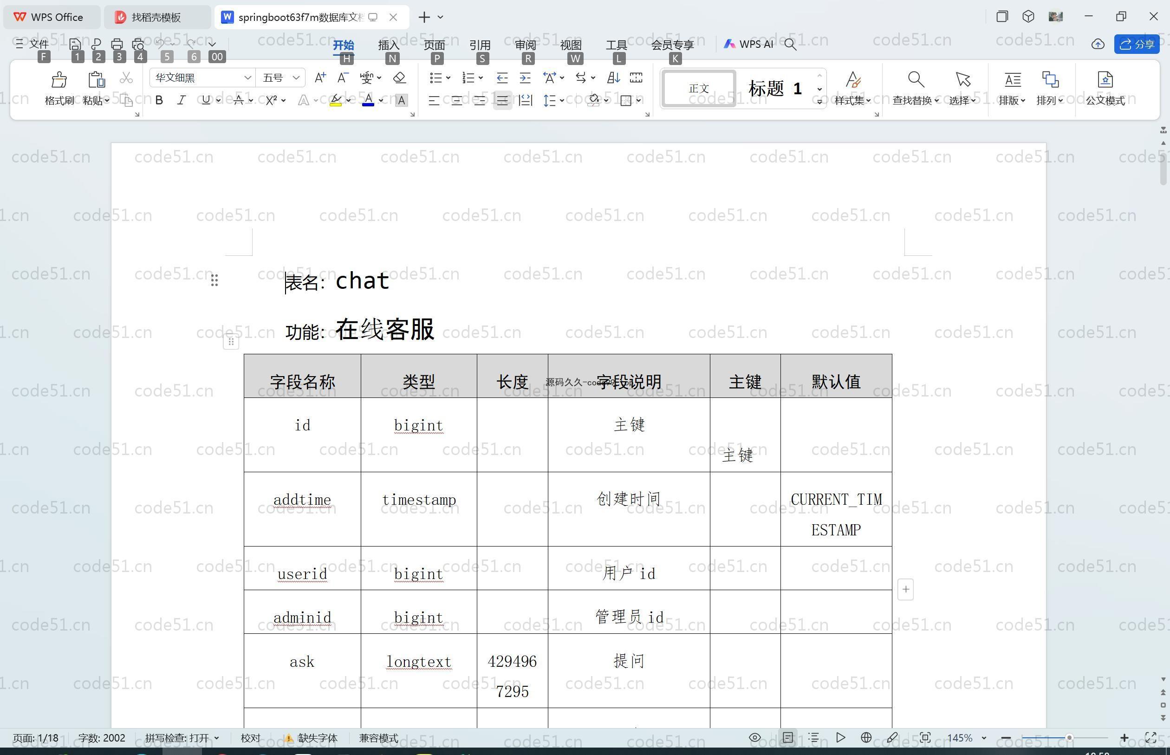The height and width of the screenshot is (755, 1170).
Task: Click the clear formatting eraser icon
Action: [399, 78]
